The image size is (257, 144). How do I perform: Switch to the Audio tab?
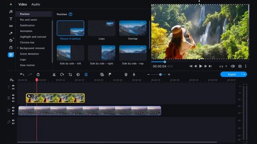(36, 4)
